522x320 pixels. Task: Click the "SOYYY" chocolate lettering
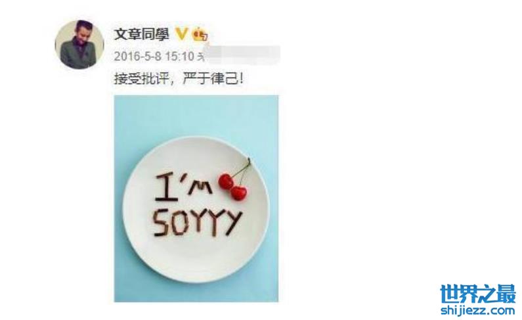(x=196, y=223)
